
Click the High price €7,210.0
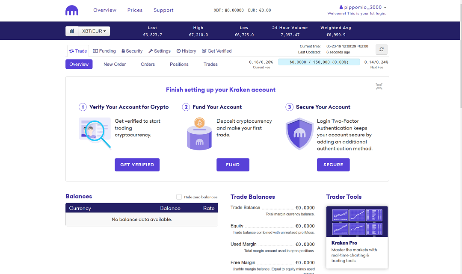[x=198, y=35]
